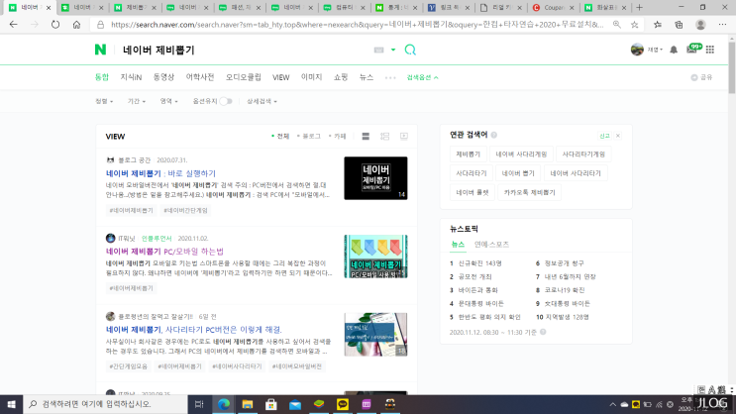The image size is (736, 414).
Task: Open a new browser tab
Action: point(639,8)
